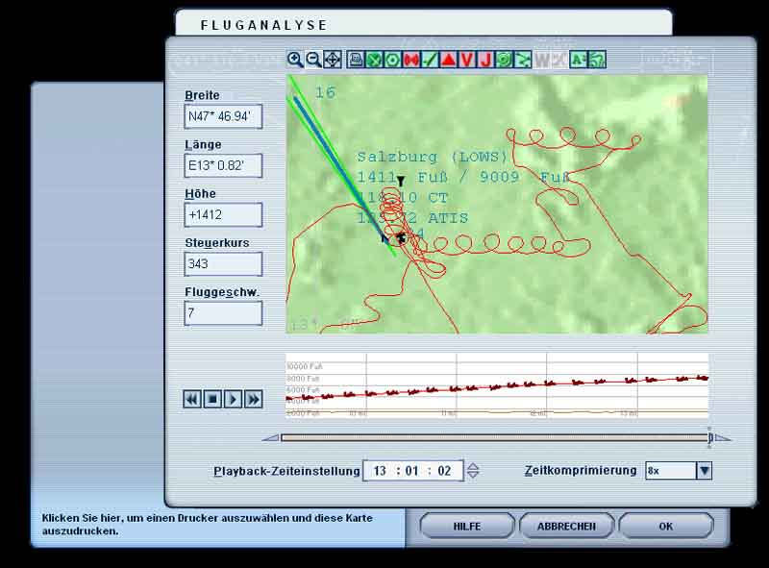The height and width of the screenshot is (568, 769).
Task: Confirm with the OK button
Action: (x=665, y=527)
